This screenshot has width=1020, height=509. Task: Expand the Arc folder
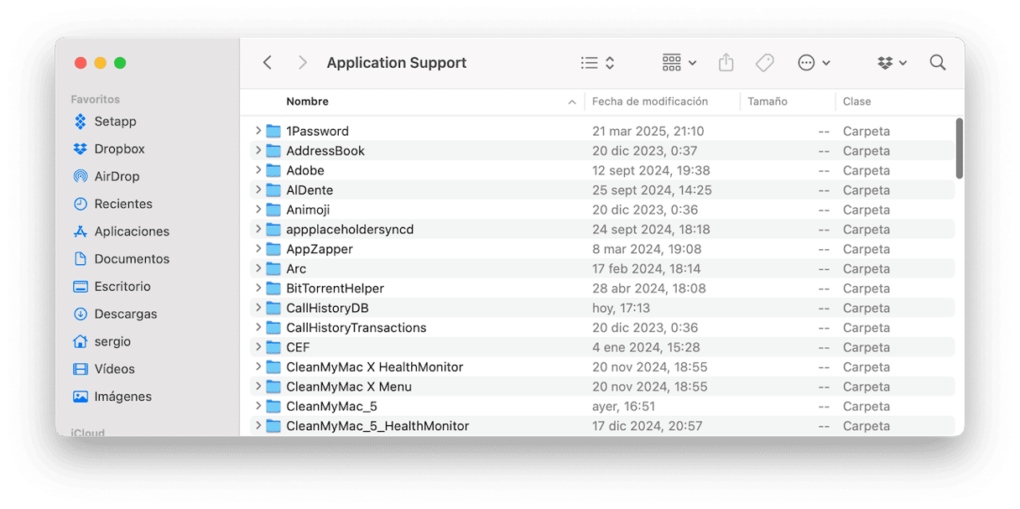(258, 268)
